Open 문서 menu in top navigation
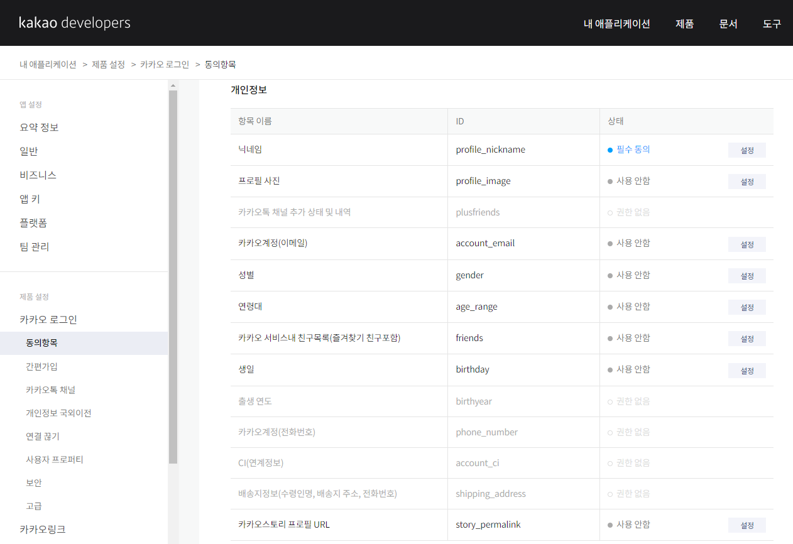This screenshot has height=544, width=793. (728, 24)
